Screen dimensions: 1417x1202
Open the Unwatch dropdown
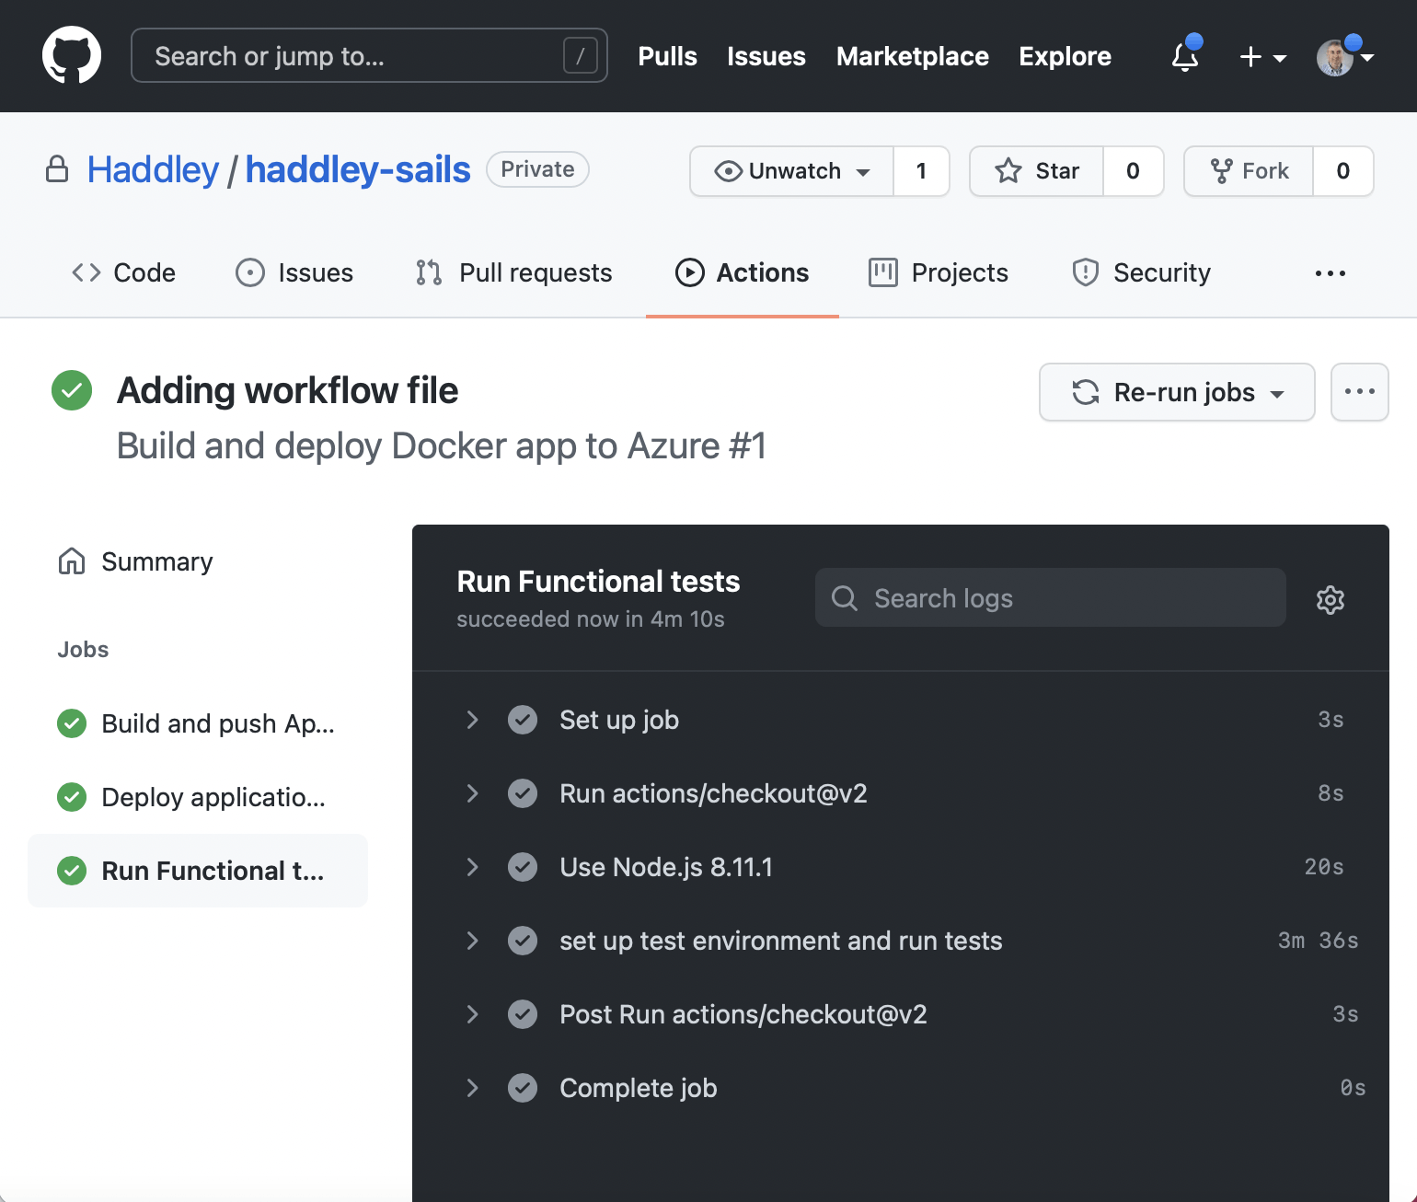click(x=792, y=171)
